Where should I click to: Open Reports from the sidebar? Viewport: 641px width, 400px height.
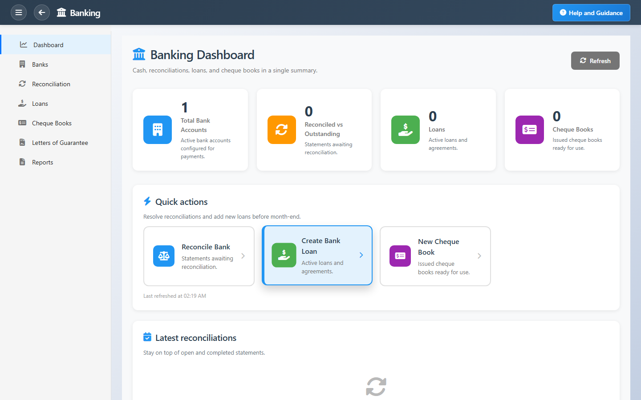click(42, 162)
